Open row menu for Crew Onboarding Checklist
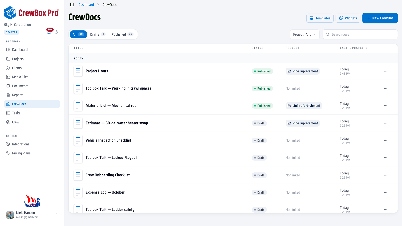Image resolution: width=402 pixels, height=226 pixels. [386, 175]
